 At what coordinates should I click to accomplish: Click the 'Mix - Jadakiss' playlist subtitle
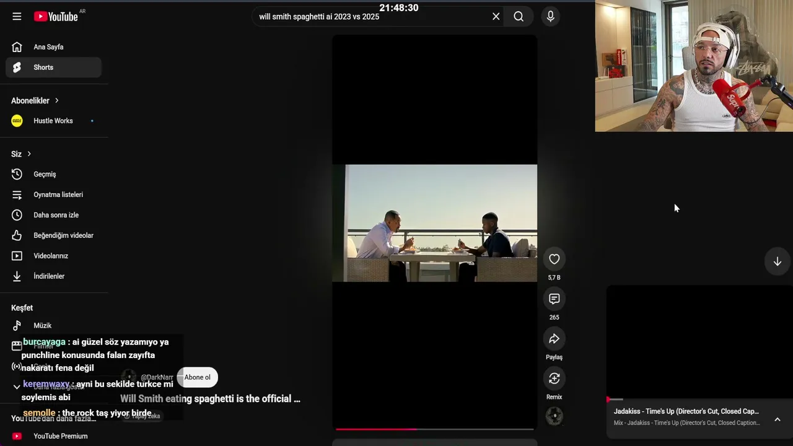point(687,423)
